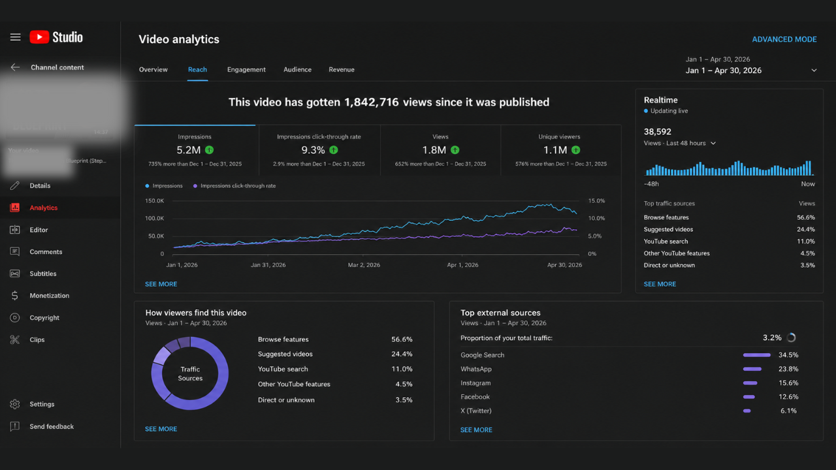Switch to the Overview tab
Screen dimensions: 836x470
[153, 69]
